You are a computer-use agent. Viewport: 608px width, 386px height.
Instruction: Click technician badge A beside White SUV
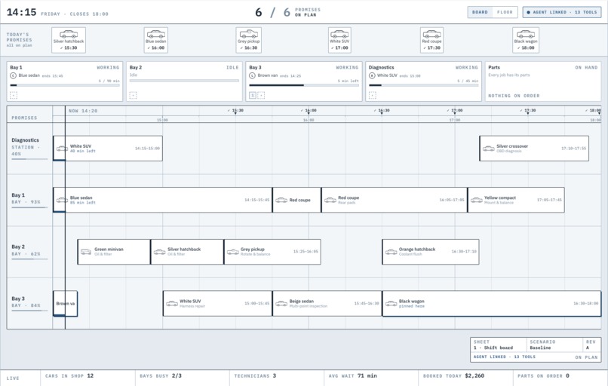(x=372, y=75)
